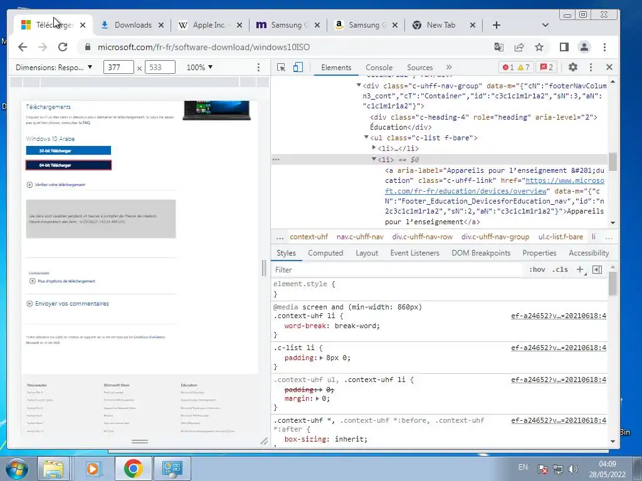Open DevTools customize menu dots
The height and width of the screenshot is (481, 642).
pyautogui.click(x=591, y=67)
